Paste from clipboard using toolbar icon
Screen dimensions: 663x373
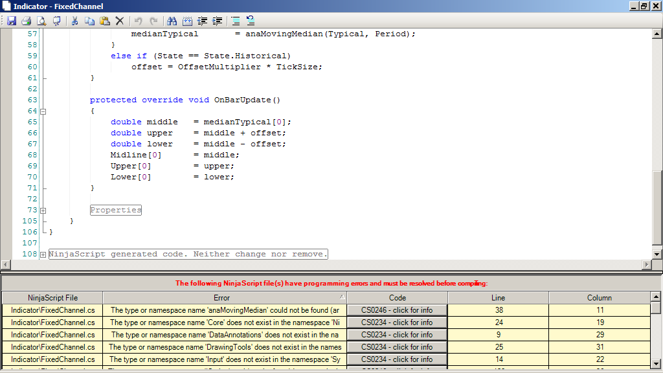104,21
